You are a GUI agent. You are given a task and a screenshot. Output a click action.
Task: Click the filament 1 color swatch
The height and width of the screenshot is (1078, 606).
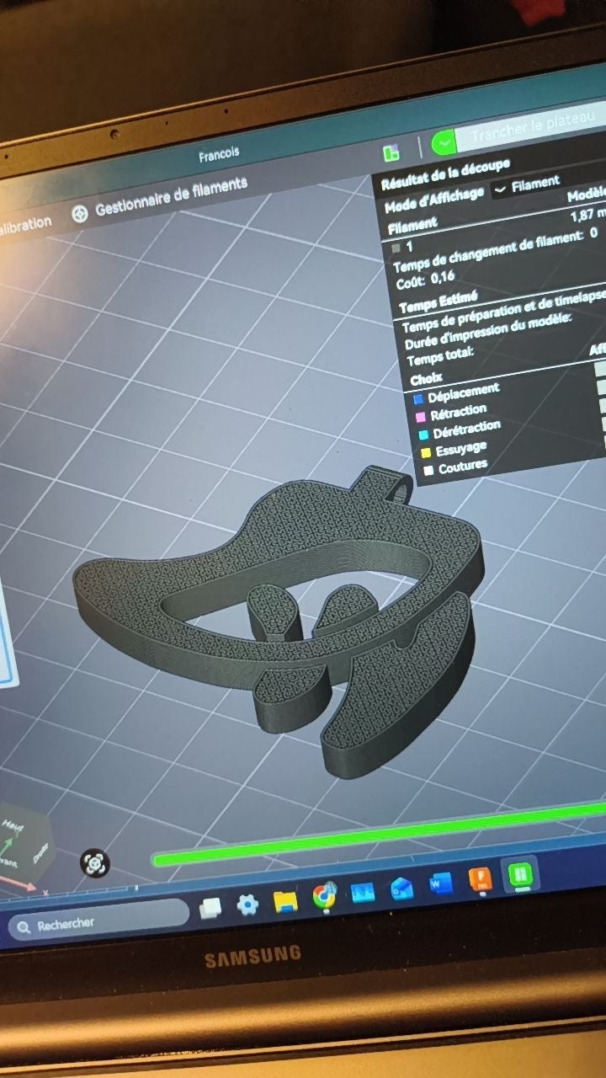[396, 248]
